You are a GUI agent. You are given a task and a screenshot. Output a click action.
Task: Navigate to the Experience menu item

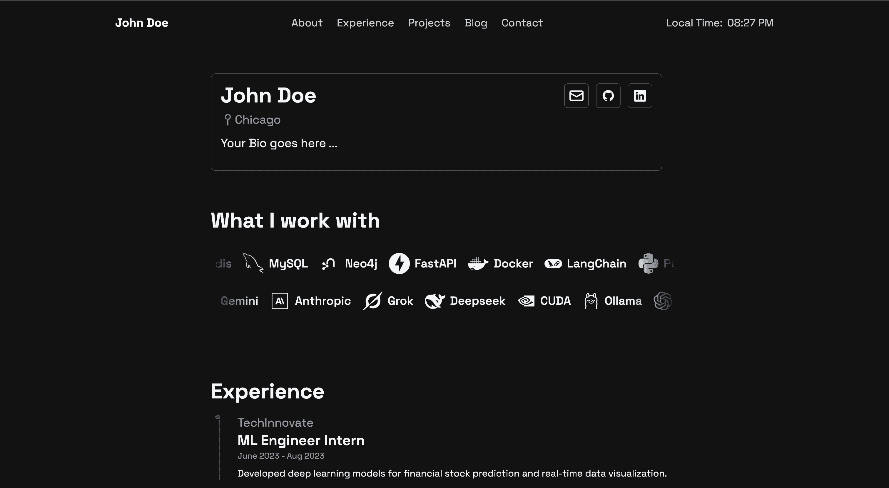click(365, 23)
